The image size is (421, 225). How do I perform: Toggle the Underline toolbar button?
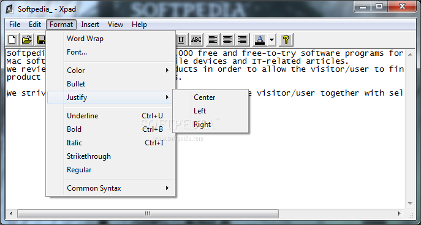(x=181, y=40)
